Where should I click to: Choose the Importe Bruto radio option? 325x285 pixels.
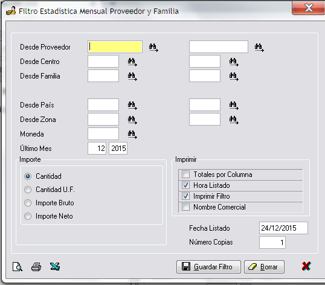click(28, 203)
